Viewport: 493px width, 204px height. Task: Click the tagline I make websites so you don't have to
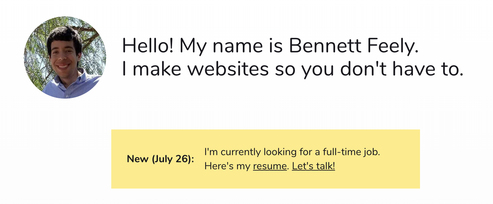pos(293,69)
